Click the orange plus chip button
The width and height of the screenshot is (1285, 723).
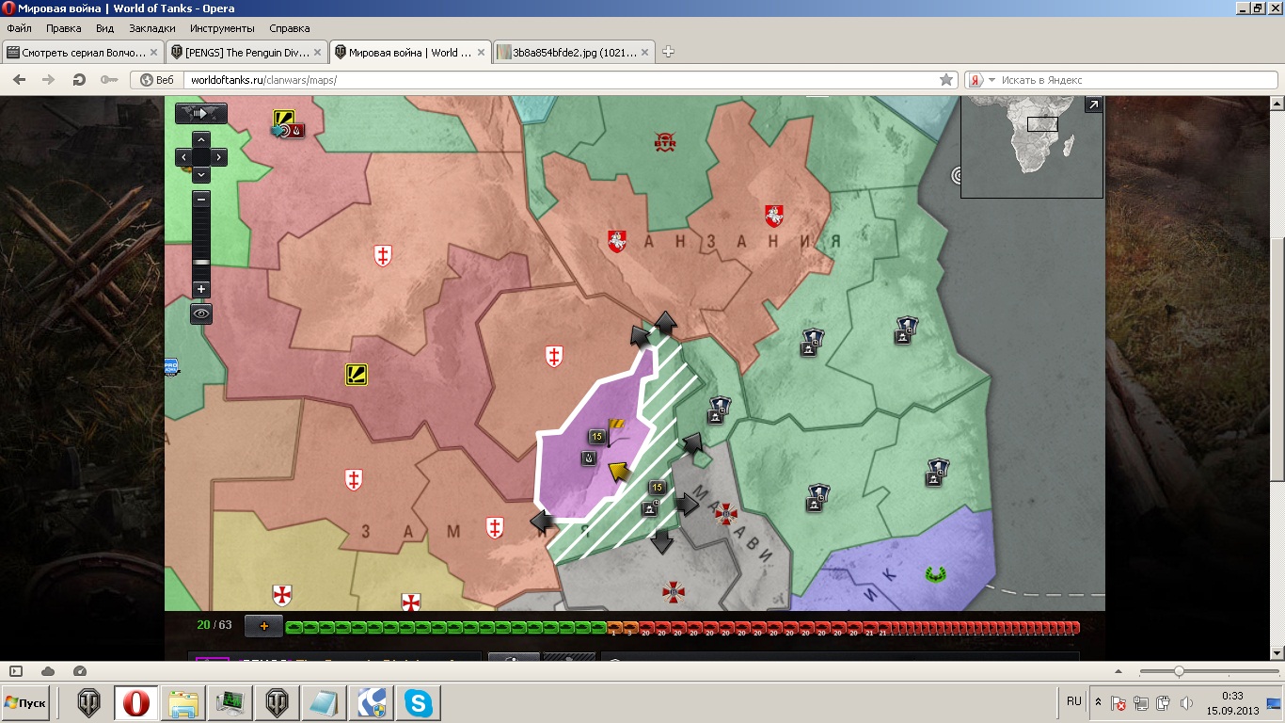coord(263,626)
